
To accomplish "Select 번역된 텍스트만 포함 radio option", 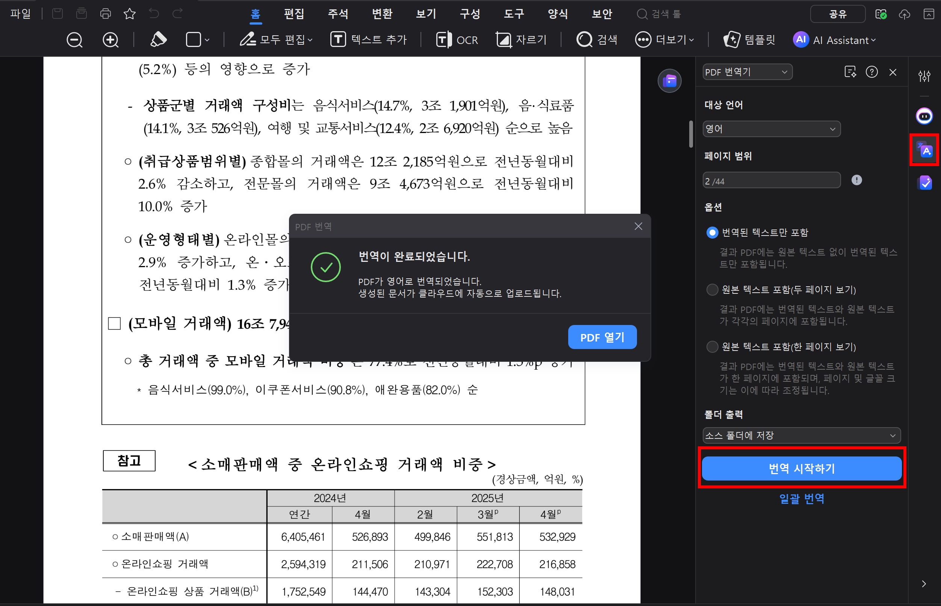I will tap(712, 233).
